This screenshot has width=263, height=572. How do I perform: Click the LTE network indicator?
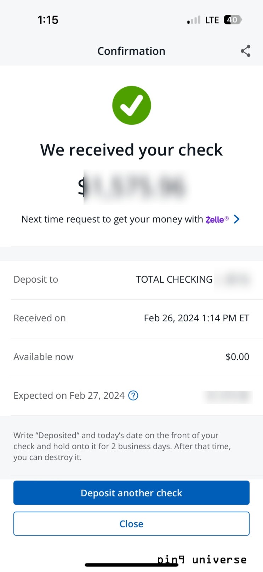tap(212, 20)
